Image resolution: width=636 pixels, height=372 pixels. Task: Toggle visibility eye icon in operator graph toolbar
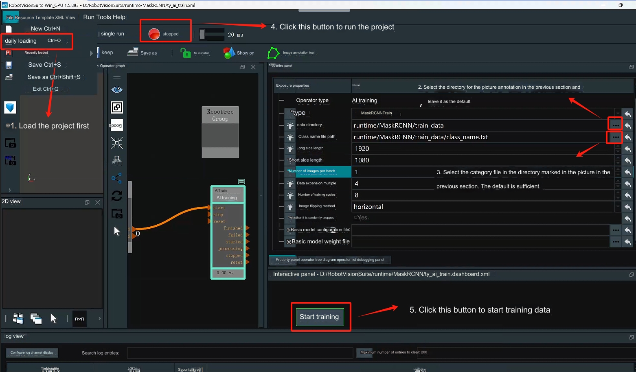[117, 90]
